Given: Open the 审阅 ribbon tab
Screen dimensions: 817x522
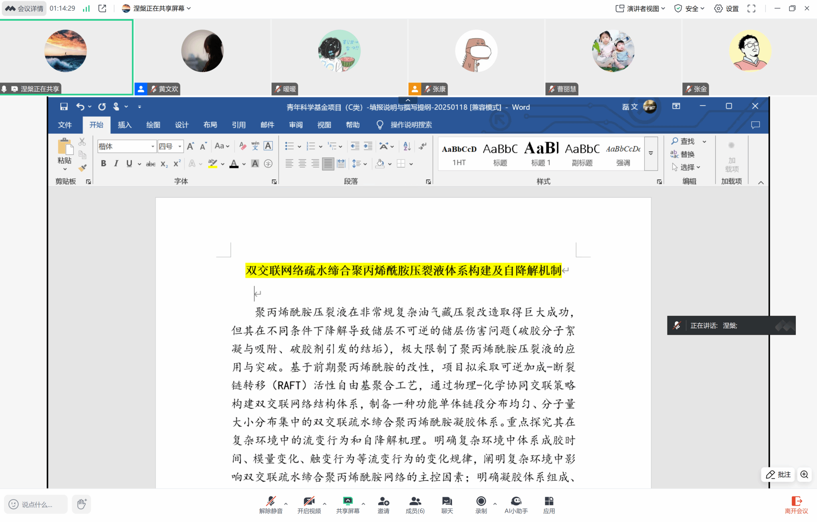Looking at the screenshot, I should (296, 125).
